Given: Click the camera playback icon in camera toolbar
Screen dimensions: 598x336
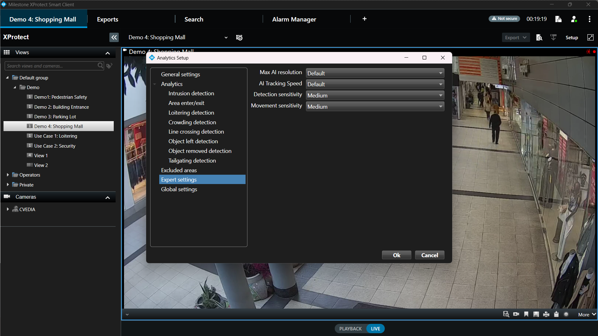Looking at the screenshot, I should 516,314.
